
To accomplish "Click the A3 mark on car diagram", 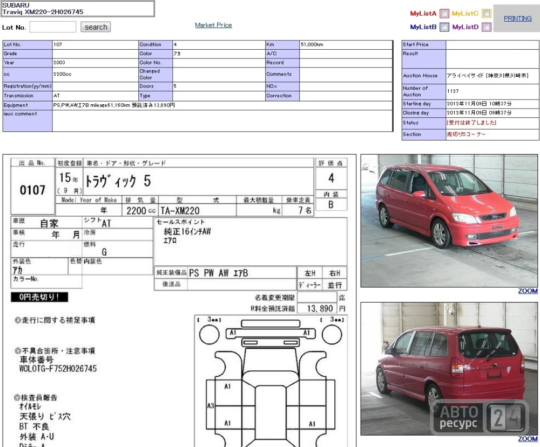I will pyautogui.click(x=211, y=406).
